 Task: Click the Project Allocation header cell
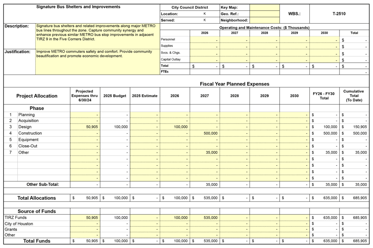pos(37,96)
